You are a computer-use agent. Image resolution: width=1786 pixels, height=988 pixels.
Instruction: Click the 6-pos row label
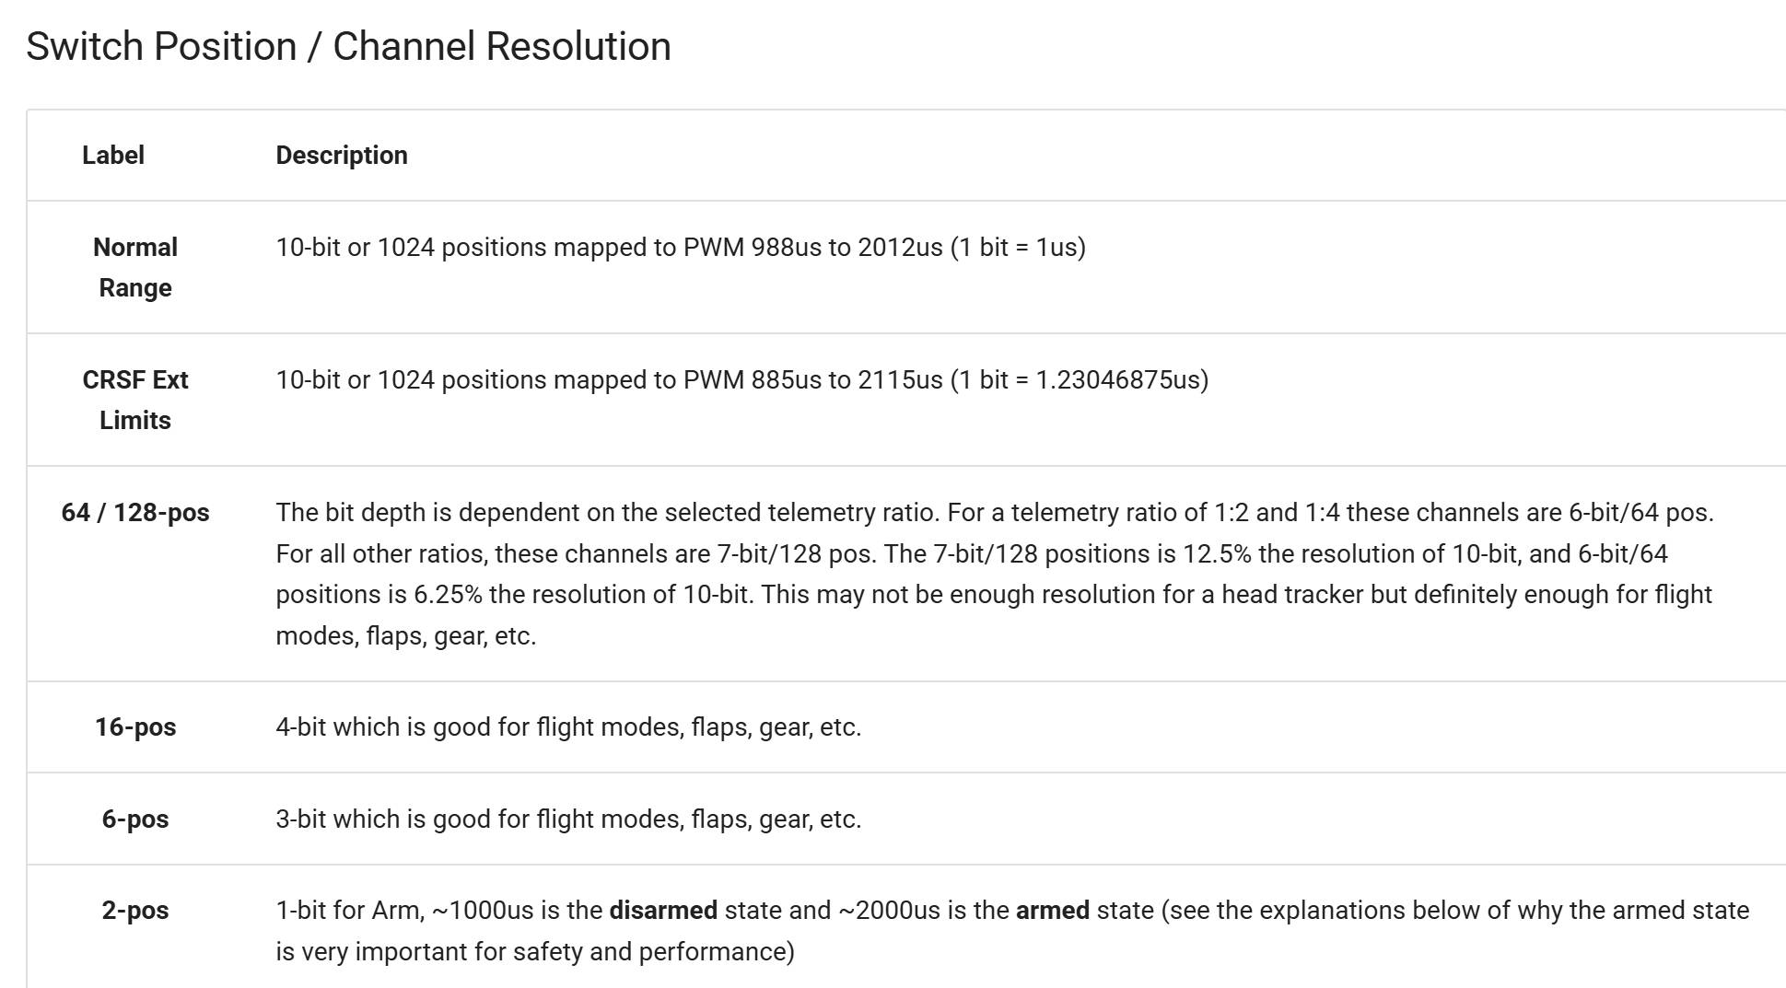(x=135, y=819)
